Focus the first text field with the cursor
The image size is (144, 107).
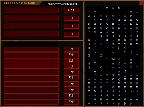(31, 10)
